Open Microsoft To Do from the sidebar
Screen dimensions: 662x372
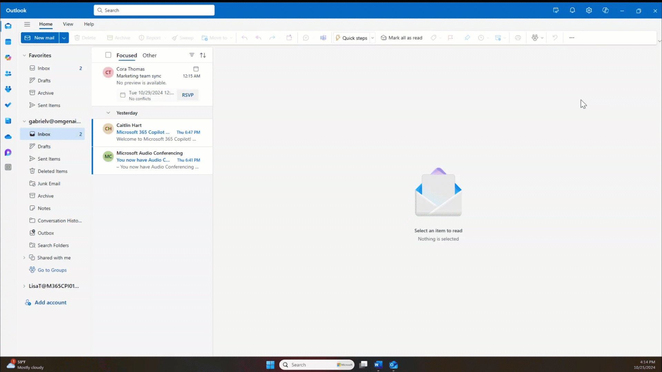point(8,105)
